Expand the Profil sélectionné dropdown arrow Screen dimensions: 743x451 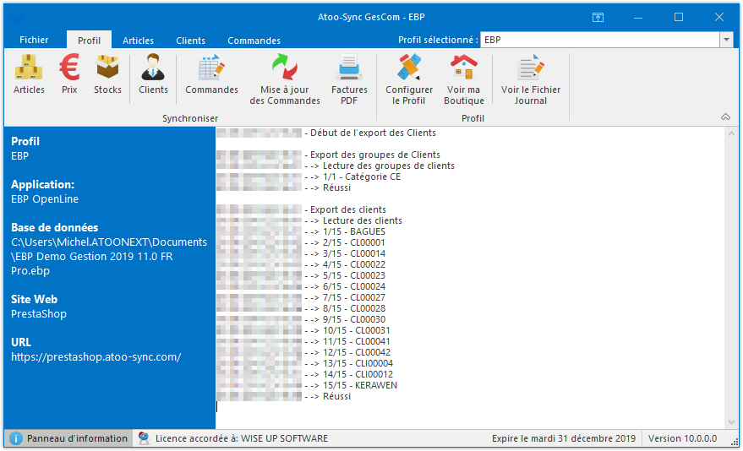(726, 40)
